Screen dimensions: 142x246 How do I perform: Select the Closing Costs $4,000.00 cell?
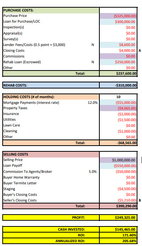click(x=118, y=51)
